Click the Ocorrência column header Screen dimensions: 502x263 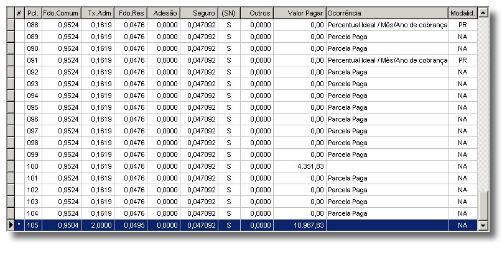pyautogui.click(x=387, y=13)
